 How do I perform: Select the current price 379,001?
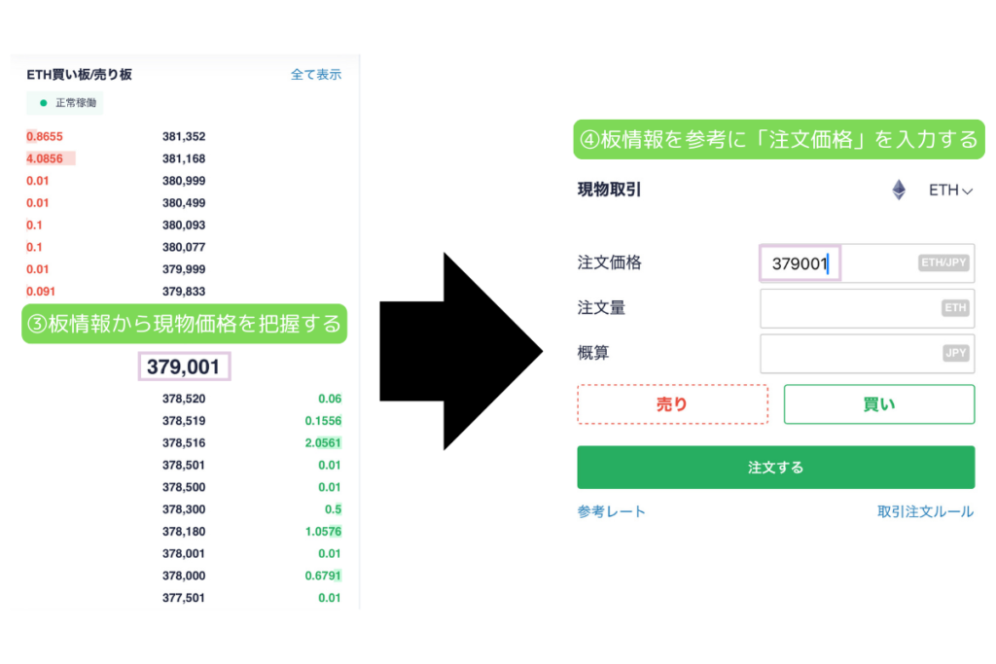tap(183, 367)
